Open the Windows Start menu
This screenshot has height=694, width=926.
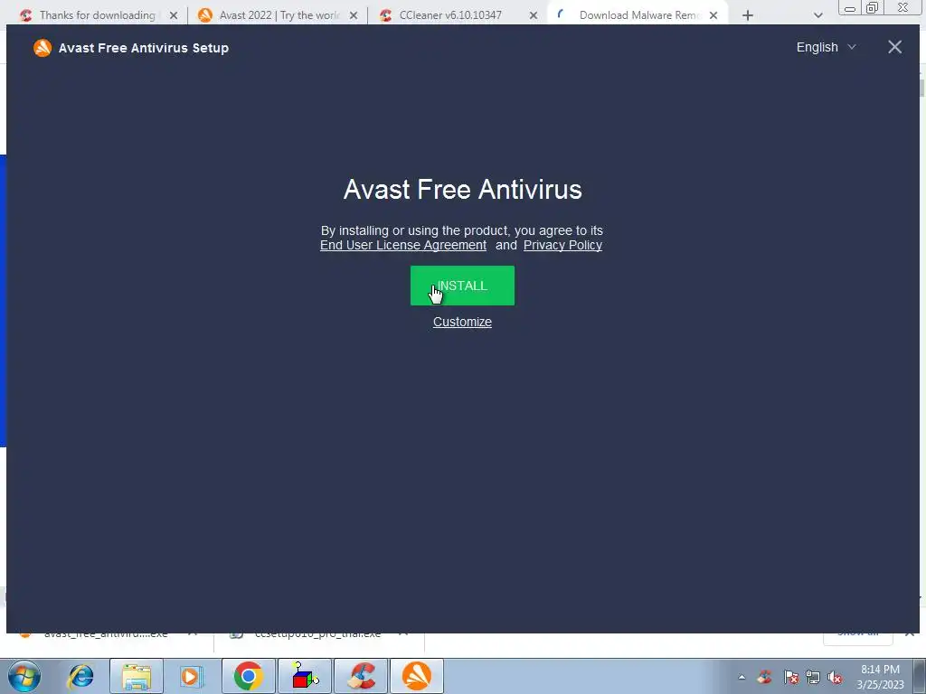click(x=24, y=676)
